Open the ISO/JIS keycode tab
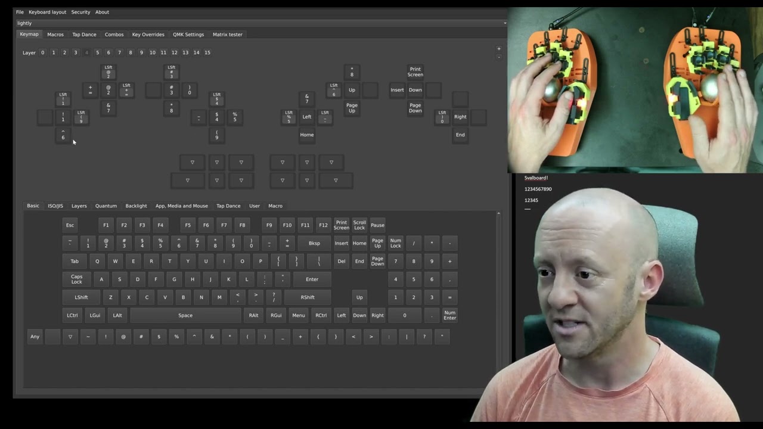The height and width of the screenshot is (429, 763). (x=55, y=206)
